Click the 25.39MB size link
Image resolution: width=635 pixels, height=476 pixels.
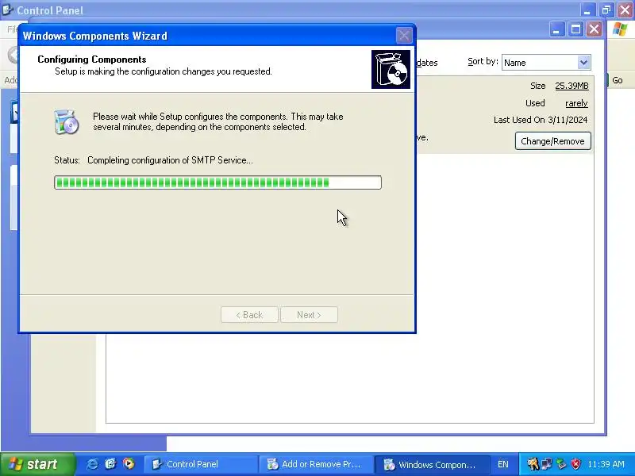(571, 86)
